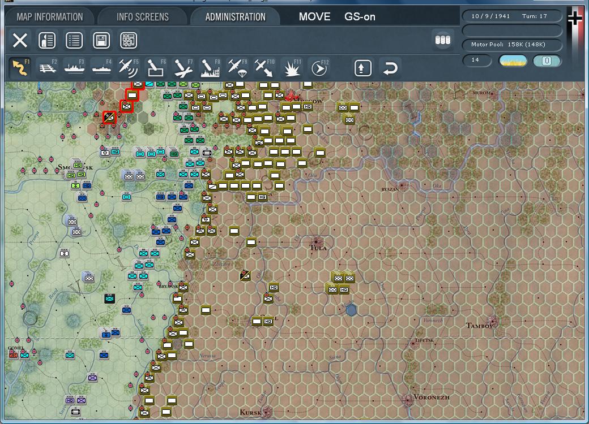The image size is (589, 424).
Task: Select the blue hexagon southeast of Tula
Action: (x=351, y=310)
